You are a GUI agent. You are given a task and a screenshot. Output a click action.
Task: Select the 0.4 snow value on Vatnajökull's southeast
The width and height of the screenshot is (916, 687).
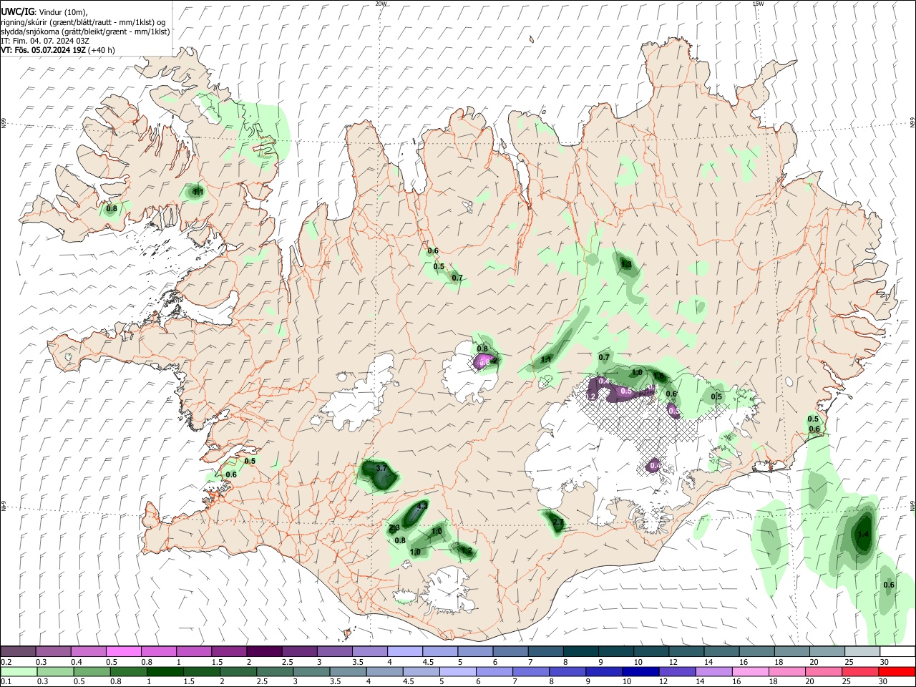(654, 467)
